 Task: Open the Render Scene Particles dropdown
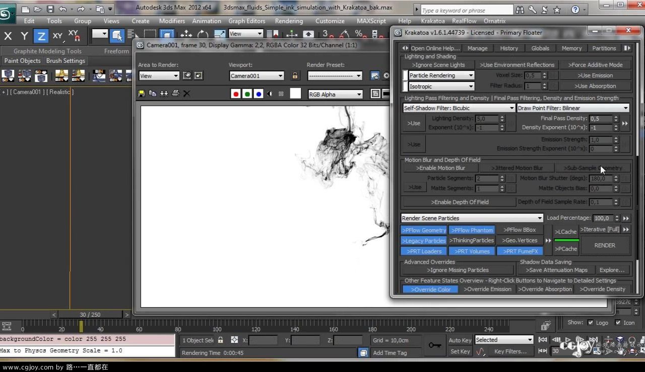[472, 218]
